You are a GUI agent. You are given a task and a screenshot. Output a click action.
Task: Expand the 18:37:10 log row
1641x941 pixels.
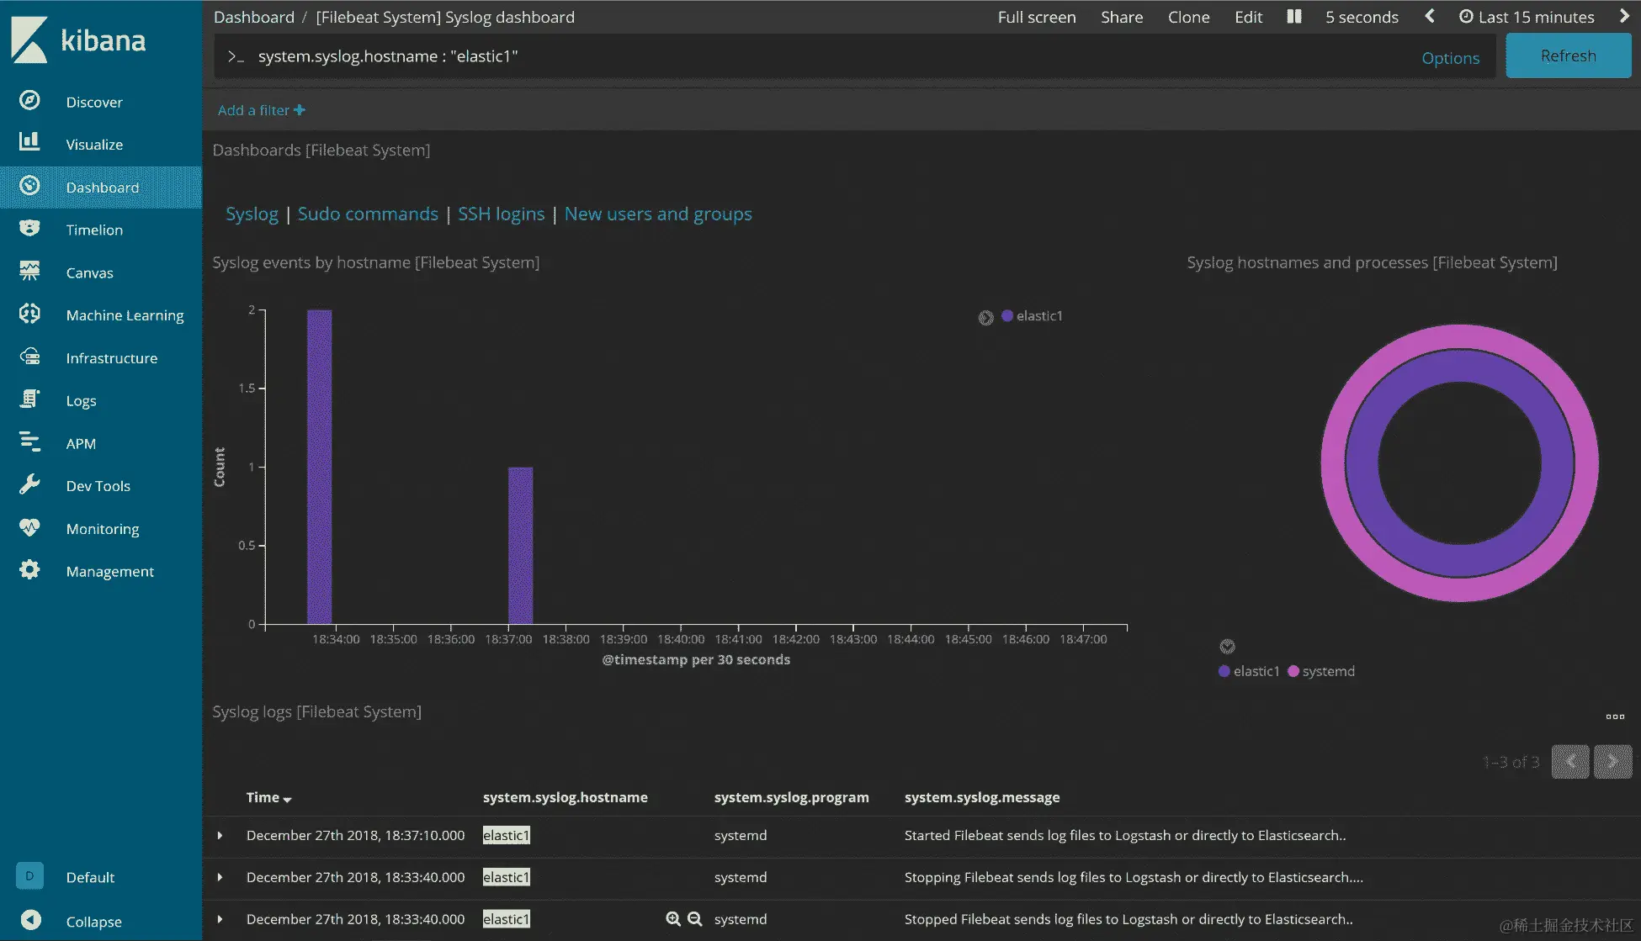220,836
